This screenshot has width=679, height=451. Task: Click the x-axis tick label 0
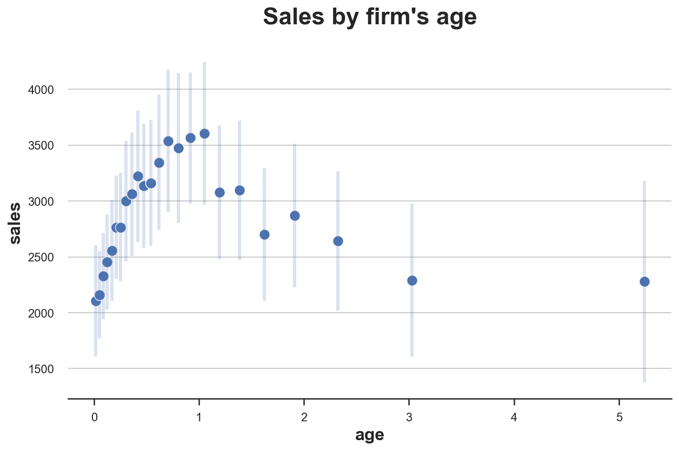(95, 418)
